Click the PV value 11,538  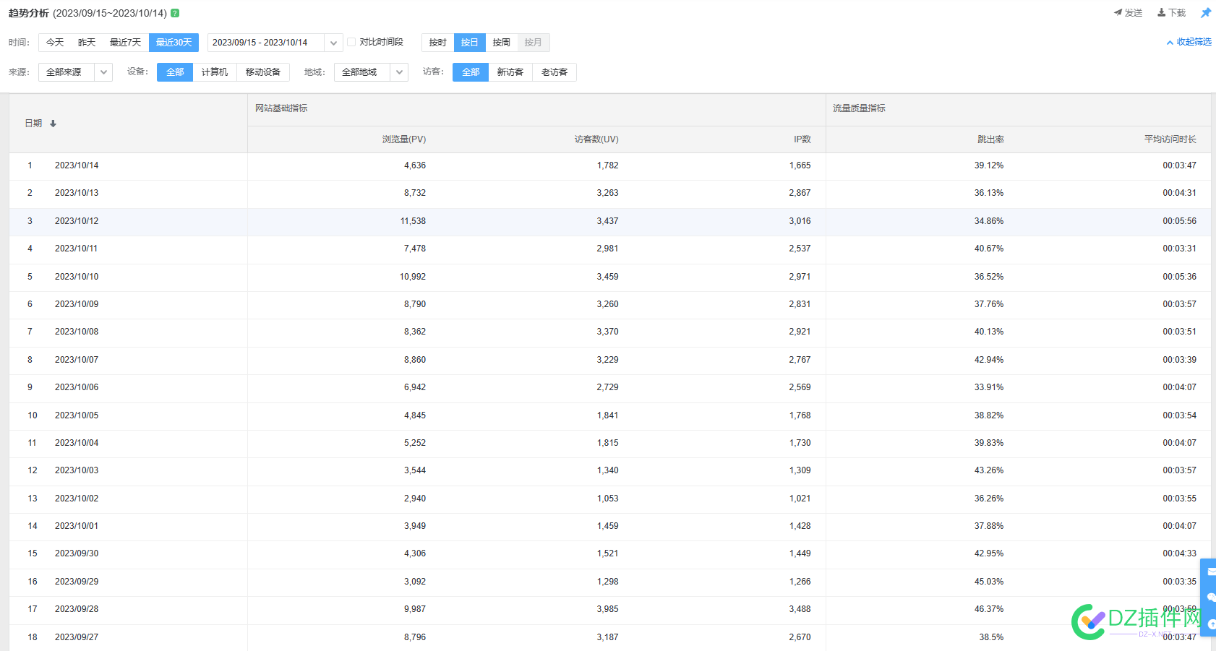pyautogui.click(x=413, y=221)
